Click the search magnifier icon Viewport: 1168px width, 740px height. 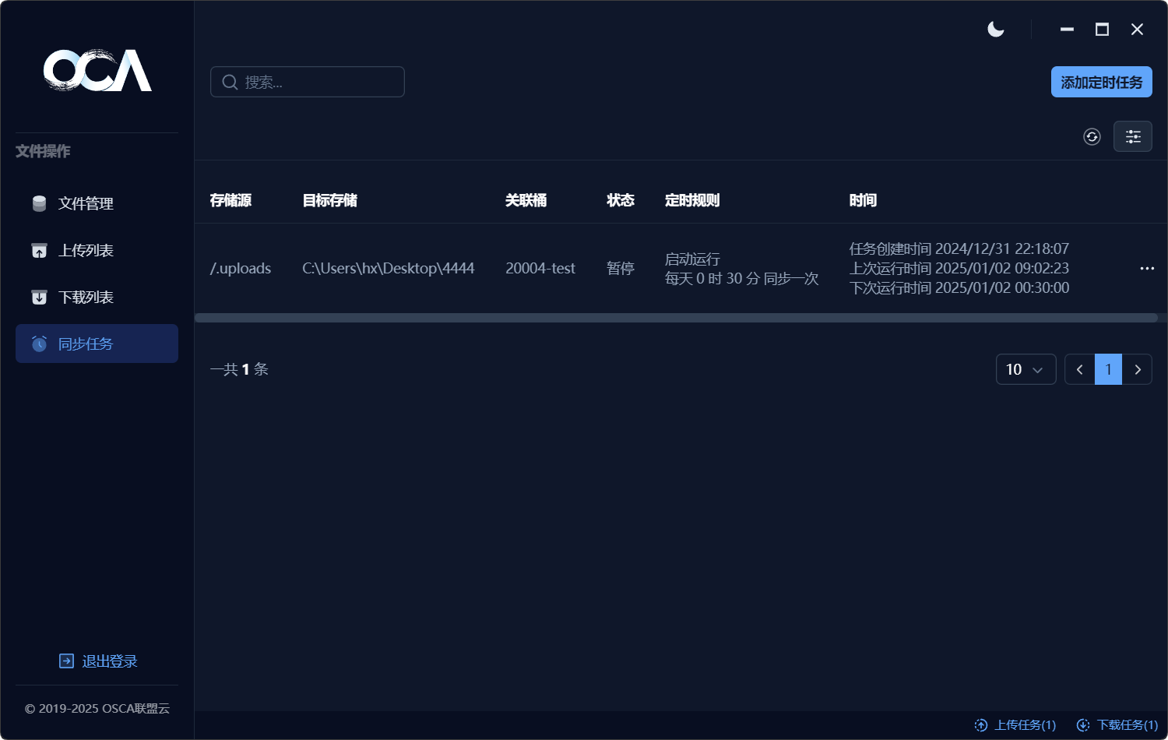click(230, 83)
